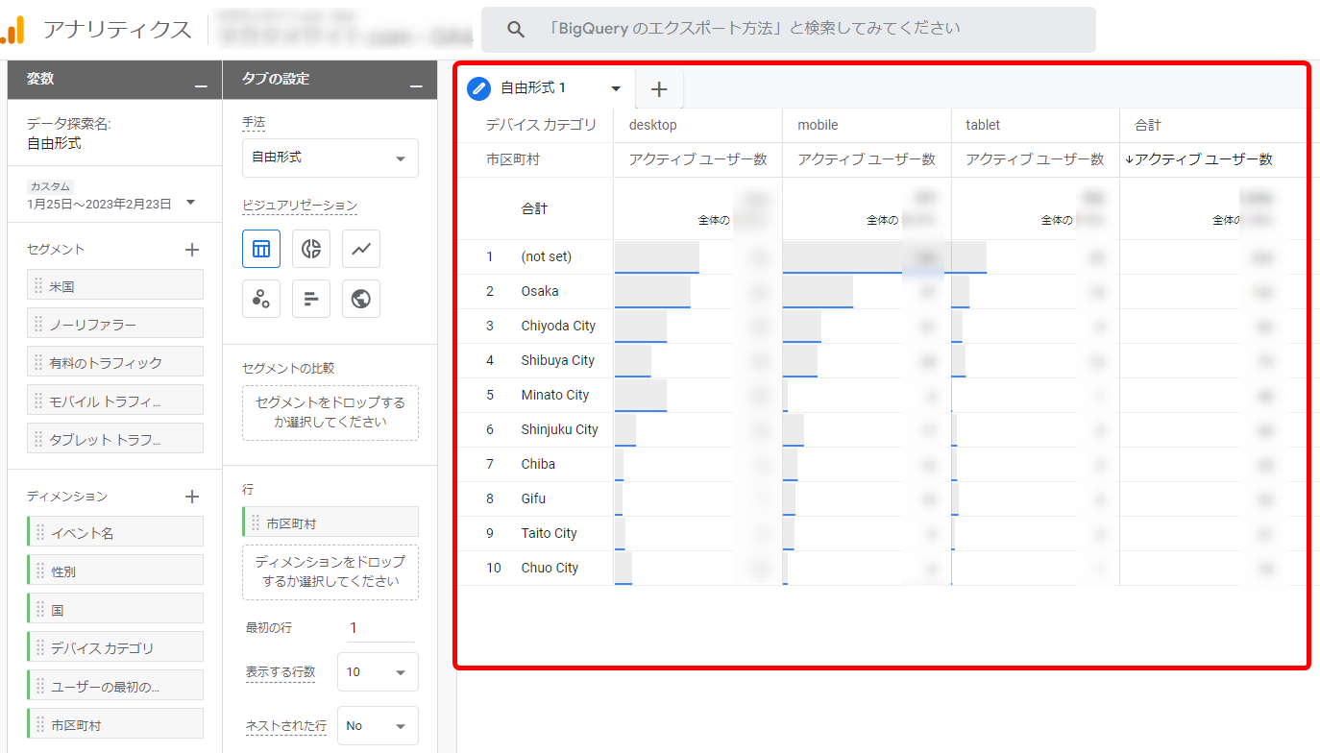Add a new segment with plus icon
The image size is (1320, 753).
[x=192, y=250]
